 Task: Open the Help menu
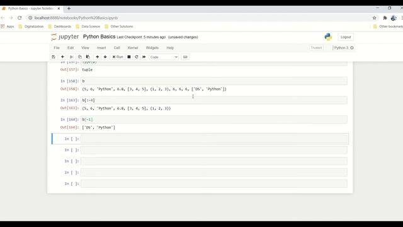(170, 48)
